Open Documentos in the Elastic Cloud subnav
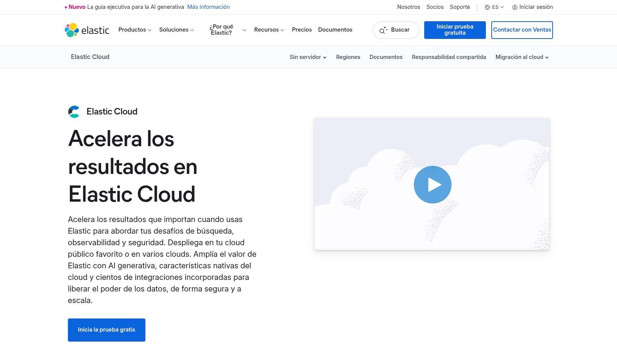Screen dimensions: 617x347 click(386, 57)
